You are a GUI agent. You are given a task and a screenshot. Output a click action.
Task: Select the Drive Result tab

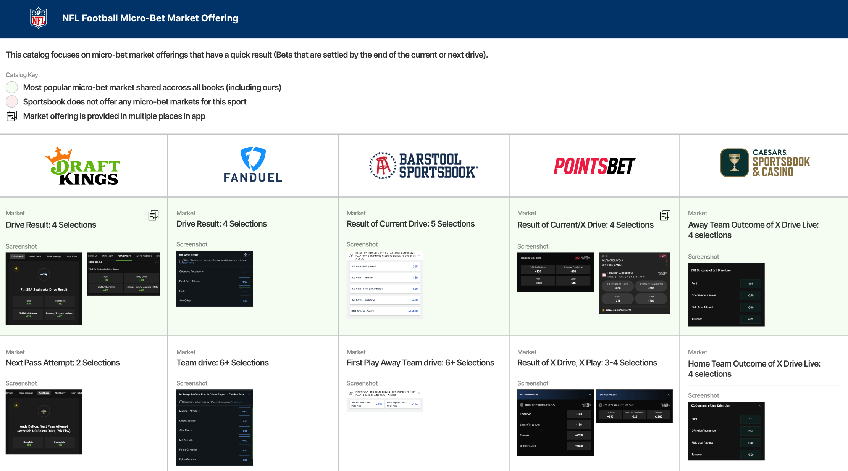[x=18, y=256]
